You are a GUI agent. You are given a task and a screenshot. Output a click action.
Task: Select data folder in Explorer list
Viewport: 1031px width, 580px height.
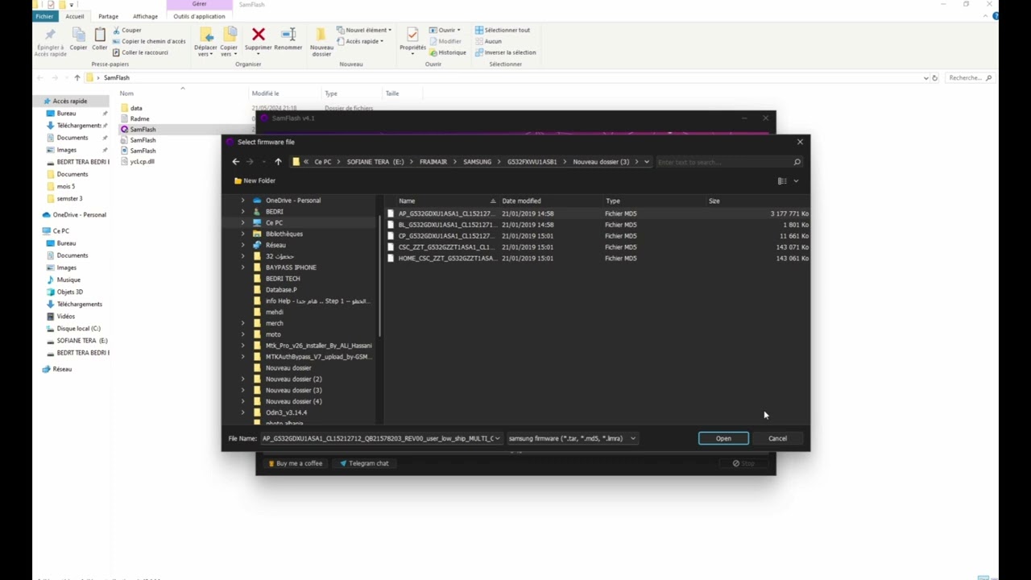tap(136, 108)
